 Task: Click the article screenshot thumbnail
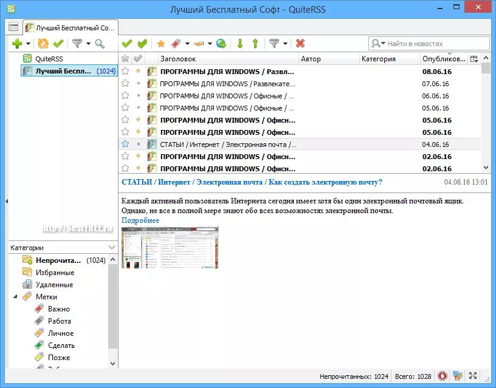tap(170, 247)
